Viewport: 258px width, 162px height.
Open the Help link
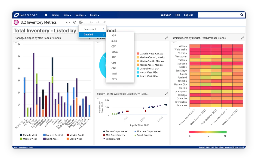coord(177,15)
